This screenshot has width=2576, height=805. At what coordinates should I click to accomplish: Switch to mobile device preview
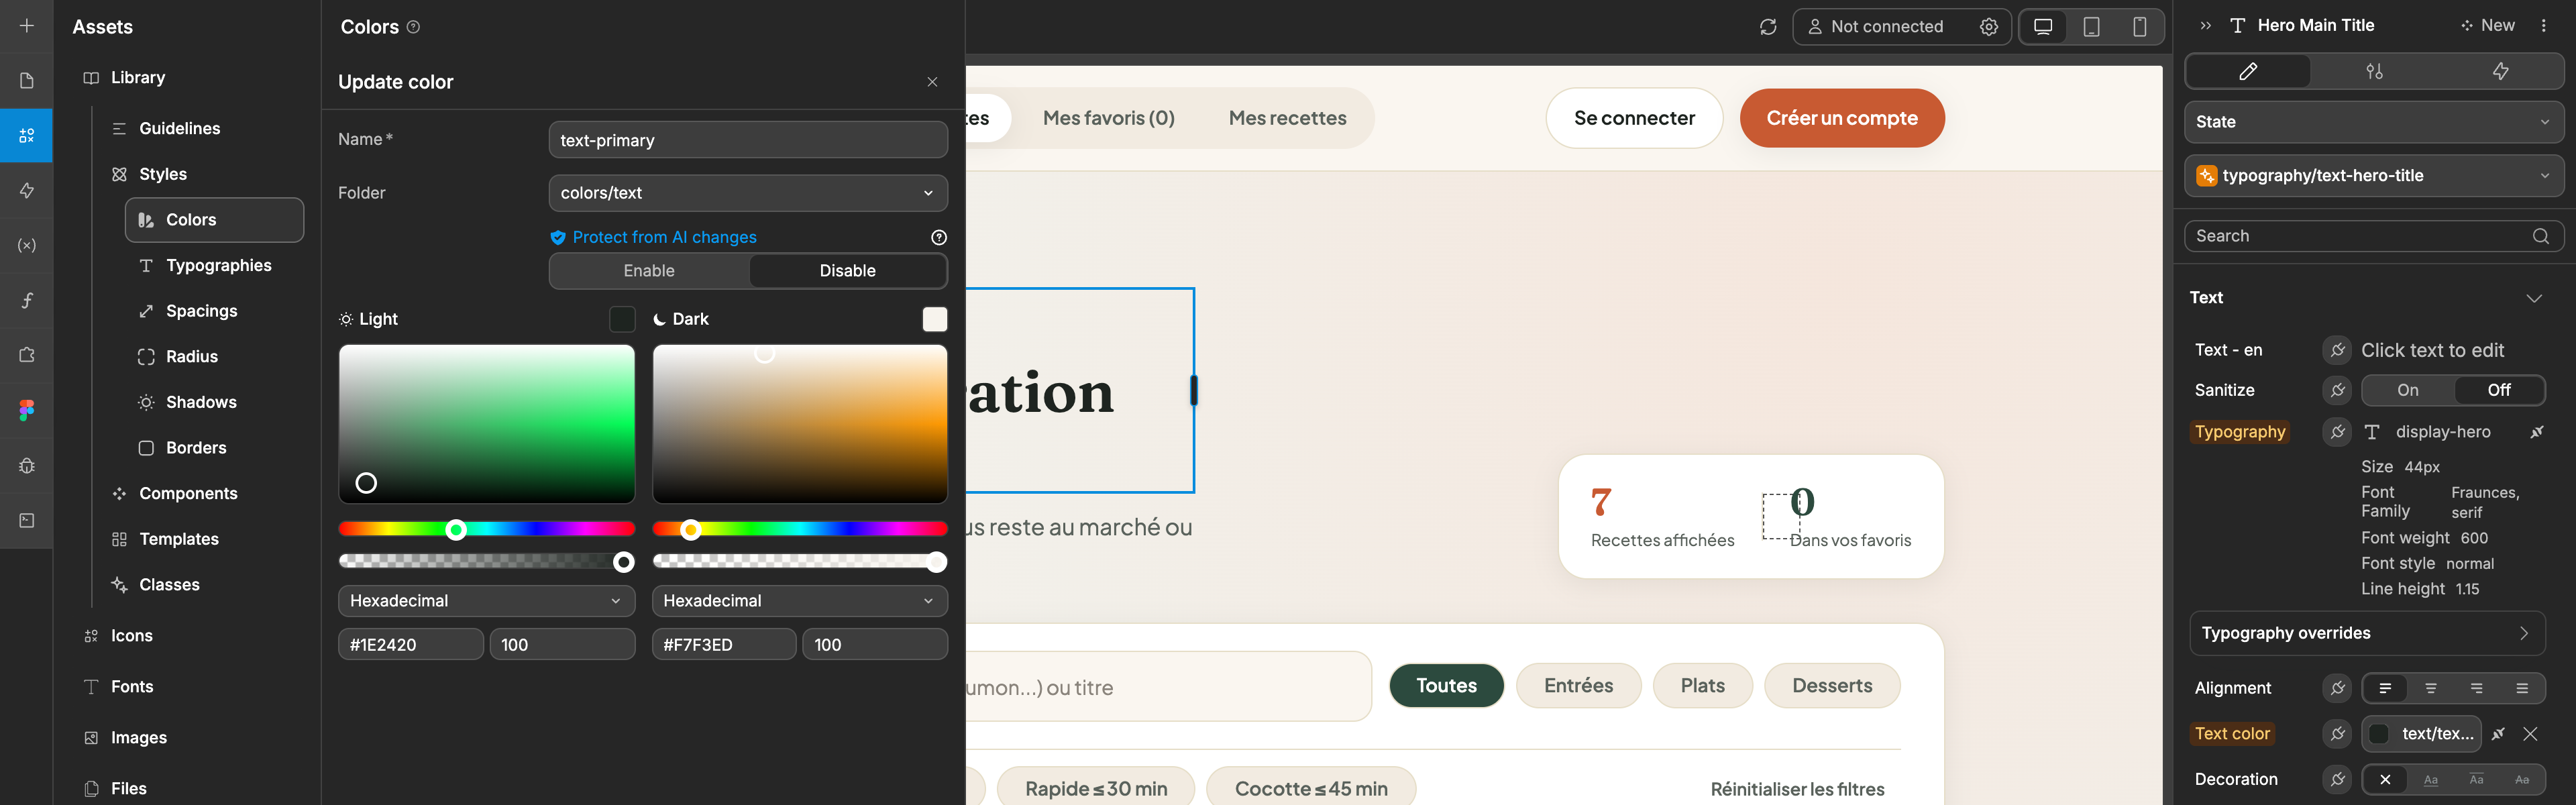pyautogui.click(x=2139, y=27)
